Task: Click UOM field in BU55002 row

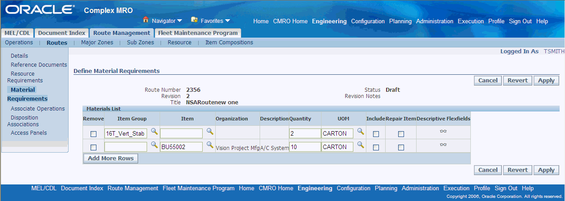Action: (x=337, y=147)
